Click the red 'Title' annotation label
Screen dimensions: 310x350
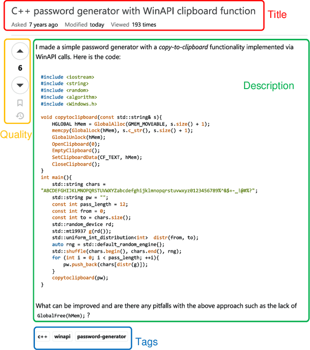[x=277, y=15]
